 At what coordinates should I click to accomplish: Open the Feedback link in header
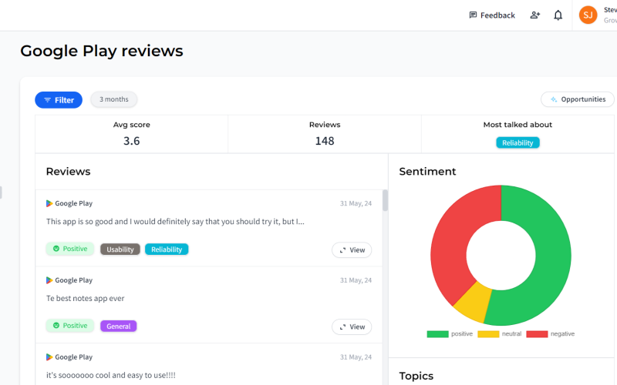(x=492, y=15)
